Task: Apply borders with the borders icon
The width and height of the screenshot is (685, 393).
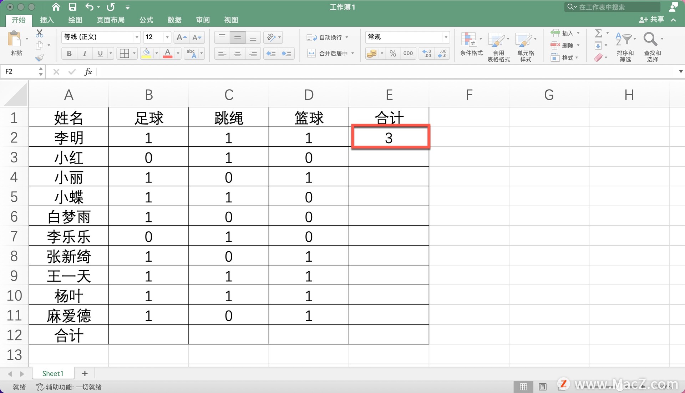Action: 124,54
